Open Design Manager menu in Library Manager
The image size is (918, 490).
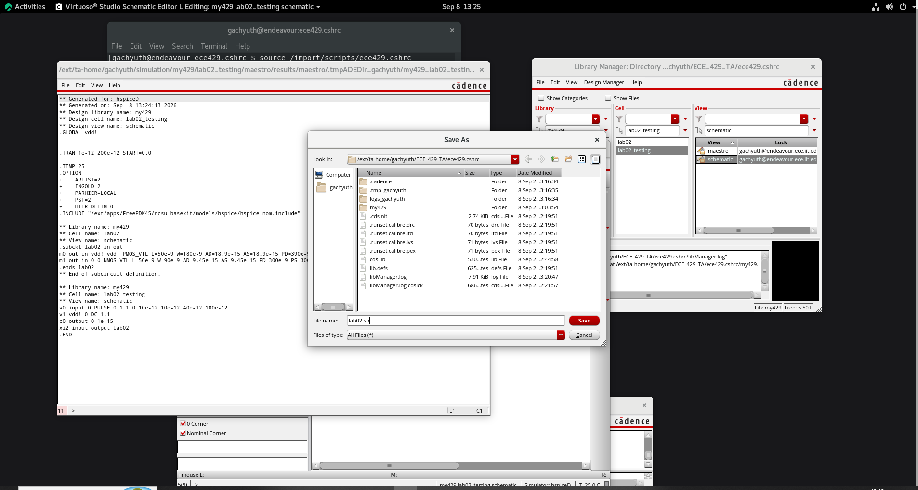pyautogui.click(x=604, y=82)
